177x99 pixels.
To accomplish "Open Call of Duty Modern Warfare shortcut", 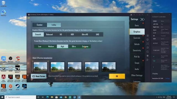I will (x=17, y=69).
